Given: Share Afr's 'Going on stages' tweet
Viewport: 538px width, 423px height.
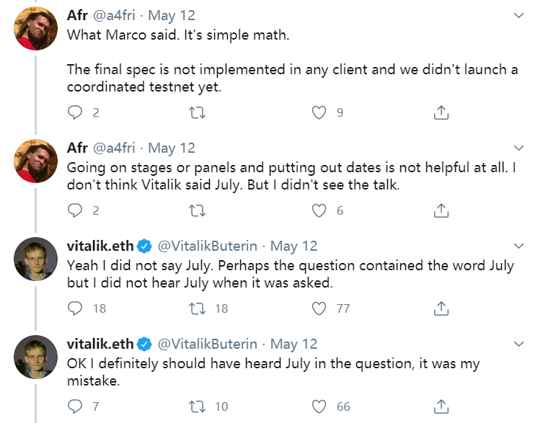Looking at the screenshot, I should (441, 210).
